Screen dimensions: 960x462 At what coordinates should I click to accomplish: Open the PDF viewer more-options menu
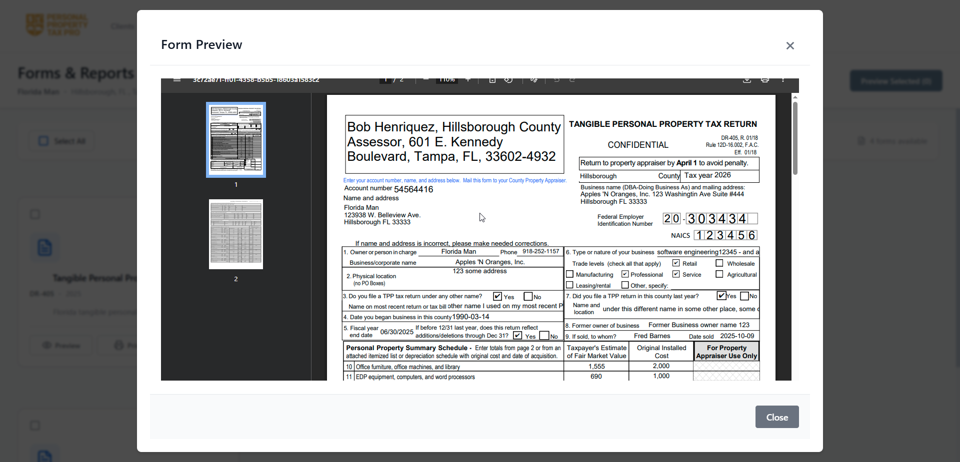[783, 80]
